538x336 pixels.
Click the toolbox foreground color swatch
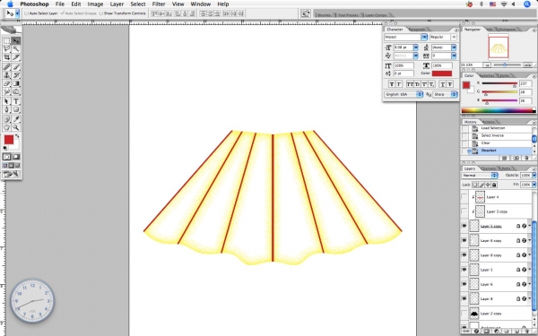(x=9, y=140)
